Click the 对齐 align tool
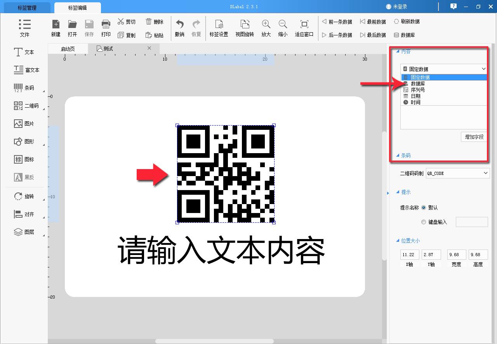Viewport: 497px width, 344px height. point(24,214)
